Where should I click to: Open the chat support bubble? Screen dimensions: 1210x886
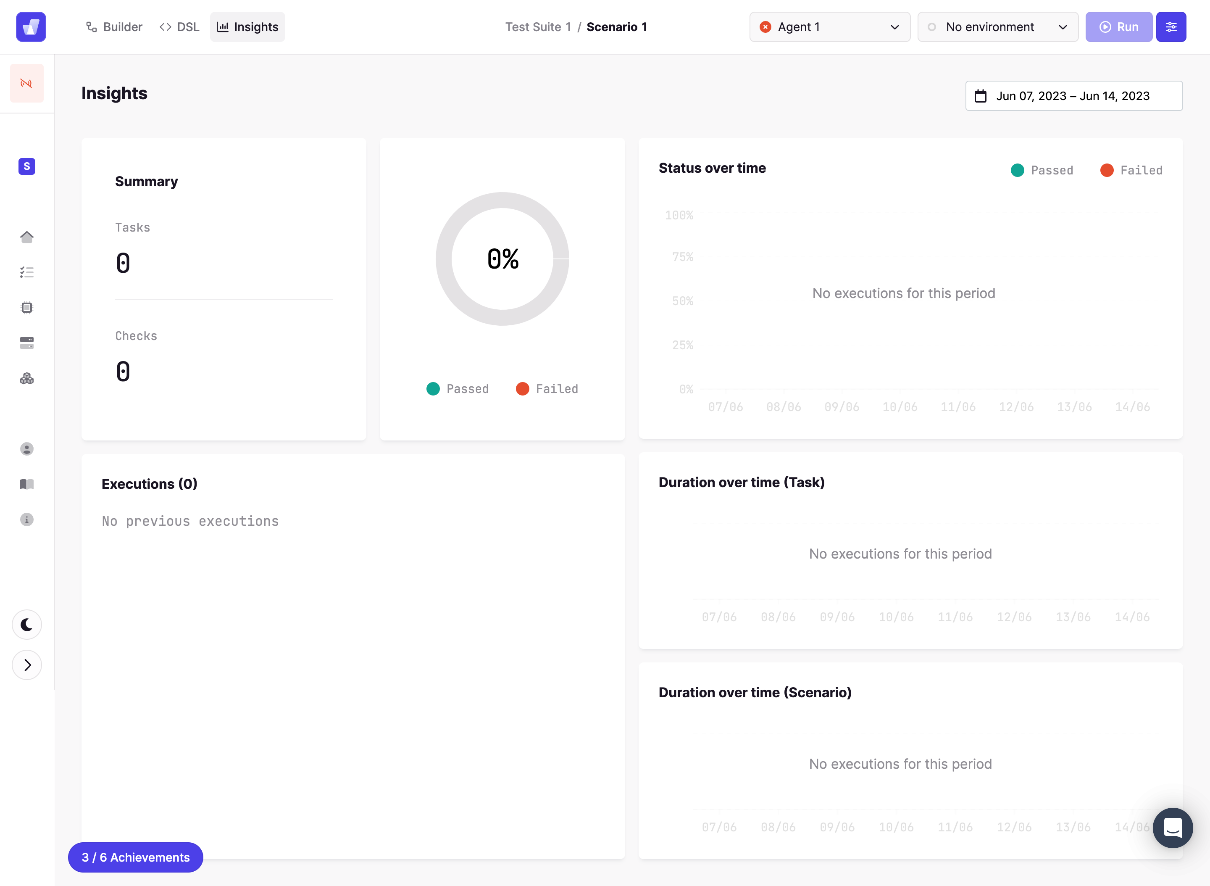tap(1173, 828)
